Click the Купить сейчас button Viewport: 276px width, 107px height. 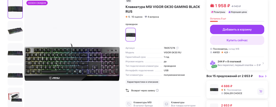237,40
